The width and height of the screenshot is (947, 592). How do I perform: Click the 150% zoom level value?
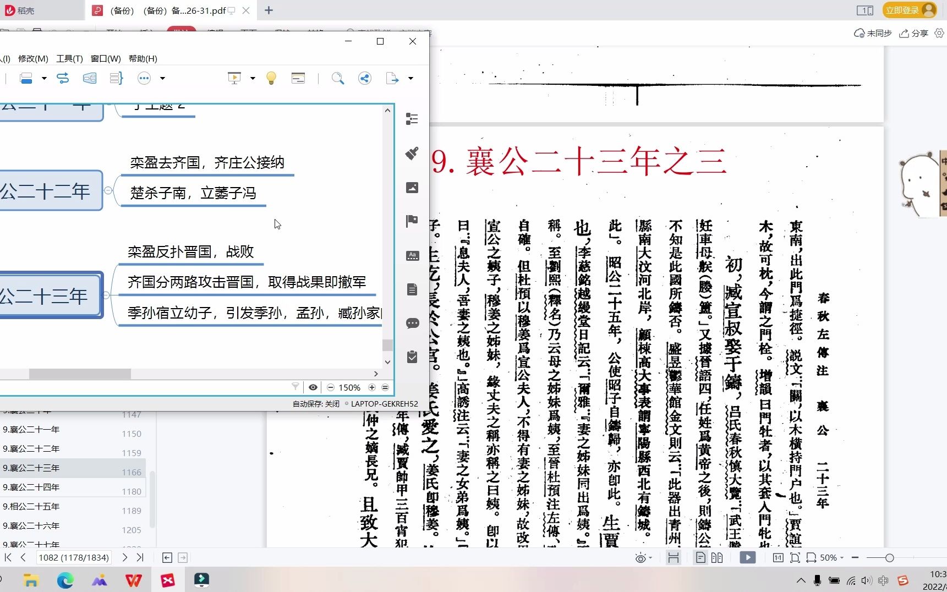point(349,387)
